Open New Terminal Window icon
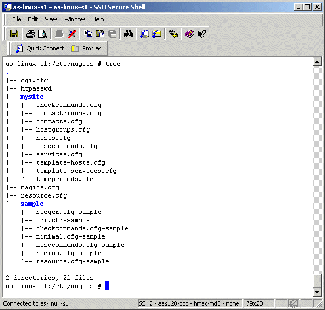The image size is (325, 310). pos(145,33)
